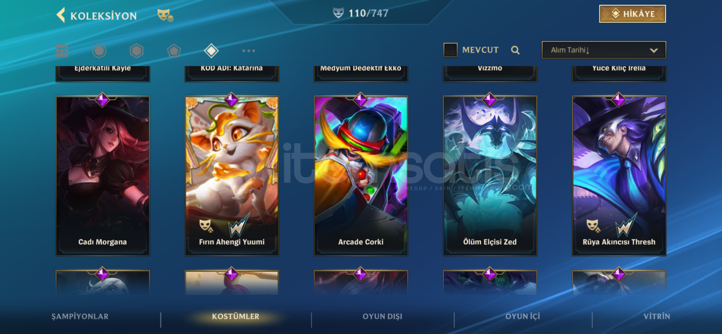Tick the Mevcut checkbox
This screenshot has width=722, height=334.
click(450, 50)
